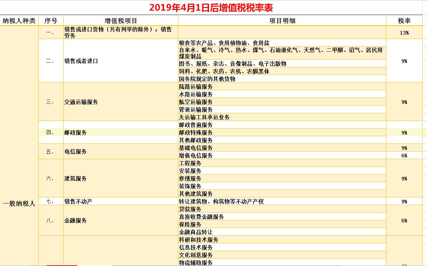Select the title cell 2019年4月1日后增值税税率表
The height and width of the screenshot is (266, 427).
click(213, 6)
